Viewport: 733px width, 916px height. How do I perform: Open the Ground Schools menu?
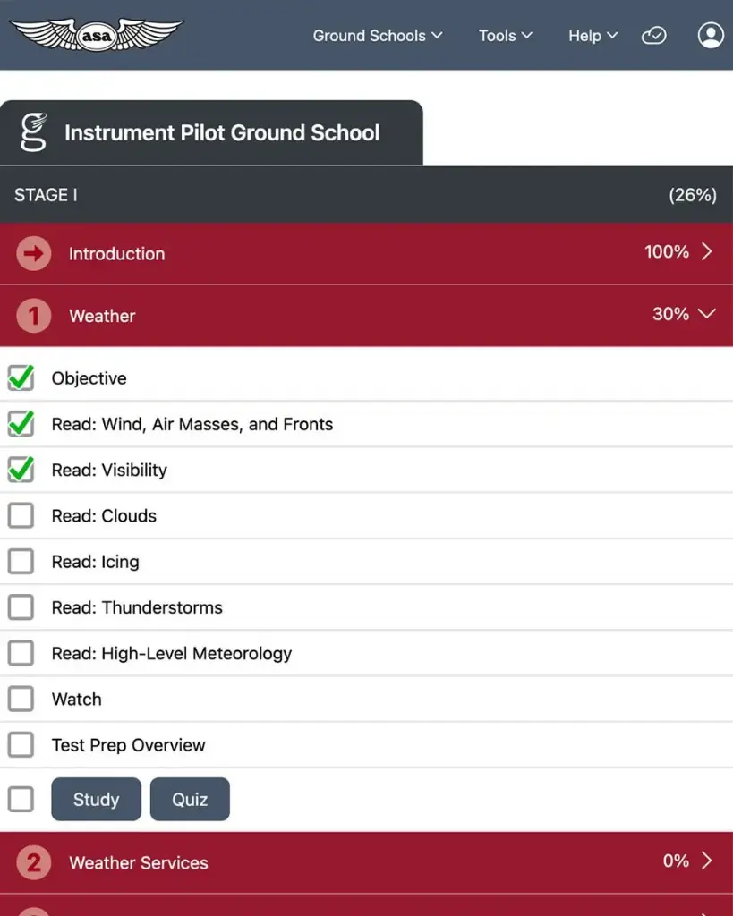tap(377, 36)
